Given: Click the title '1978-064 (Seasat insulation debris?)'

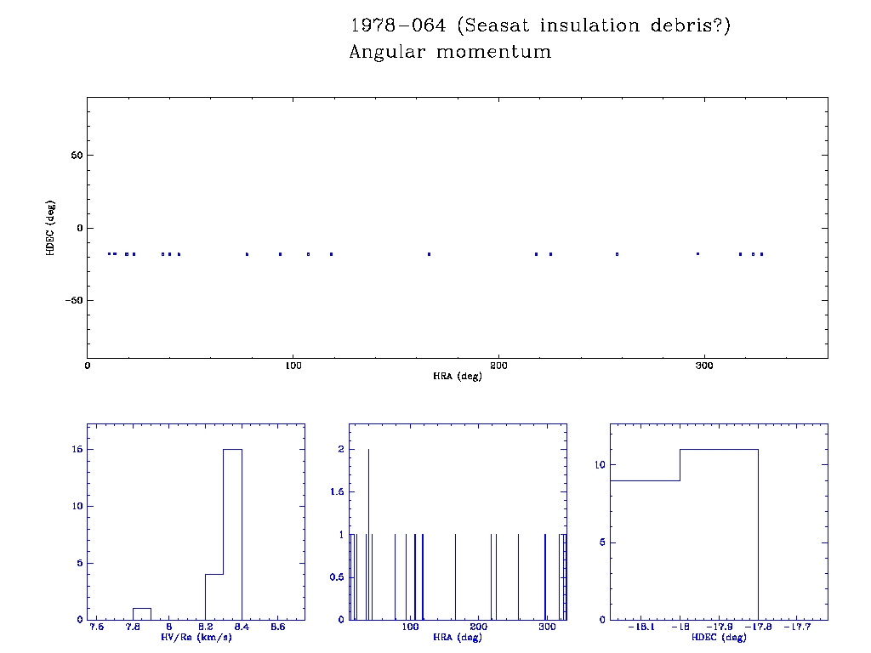Looking at the screenshot, I should click(540, 26).
